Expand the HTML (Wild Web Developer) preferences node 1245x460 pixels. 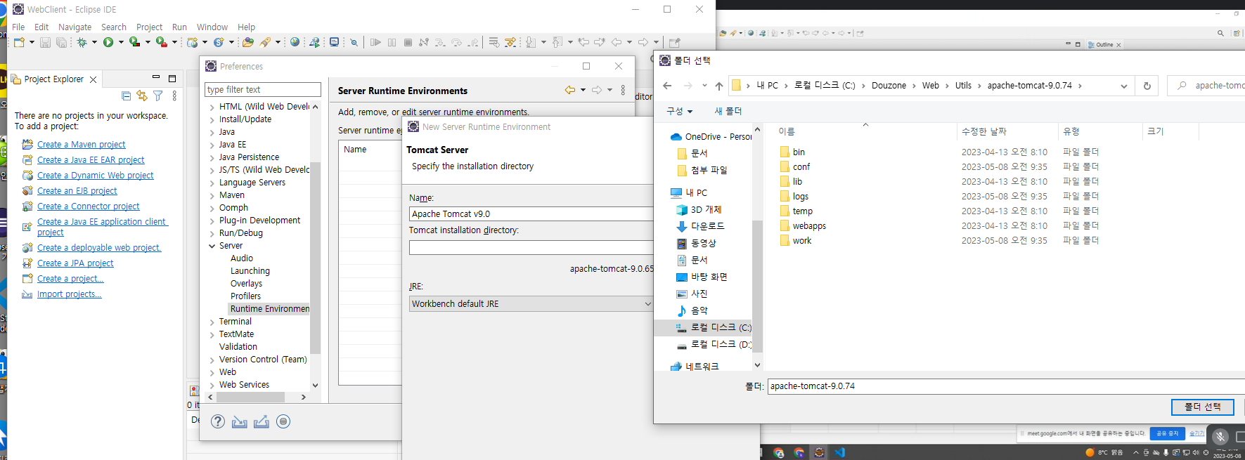coord(212,107)
